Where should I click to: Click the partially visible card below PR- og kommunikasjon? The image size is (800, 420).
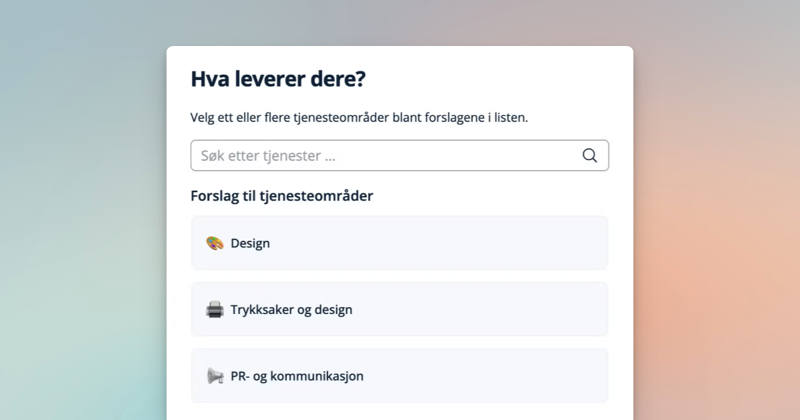399,417
